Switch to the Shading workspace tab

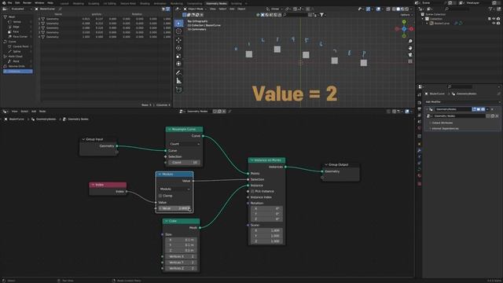tap(145, 3)
